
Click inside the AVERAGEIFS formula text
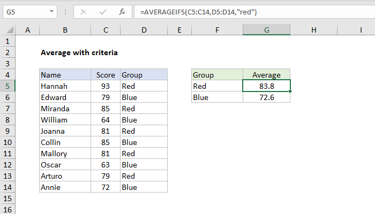202,12
